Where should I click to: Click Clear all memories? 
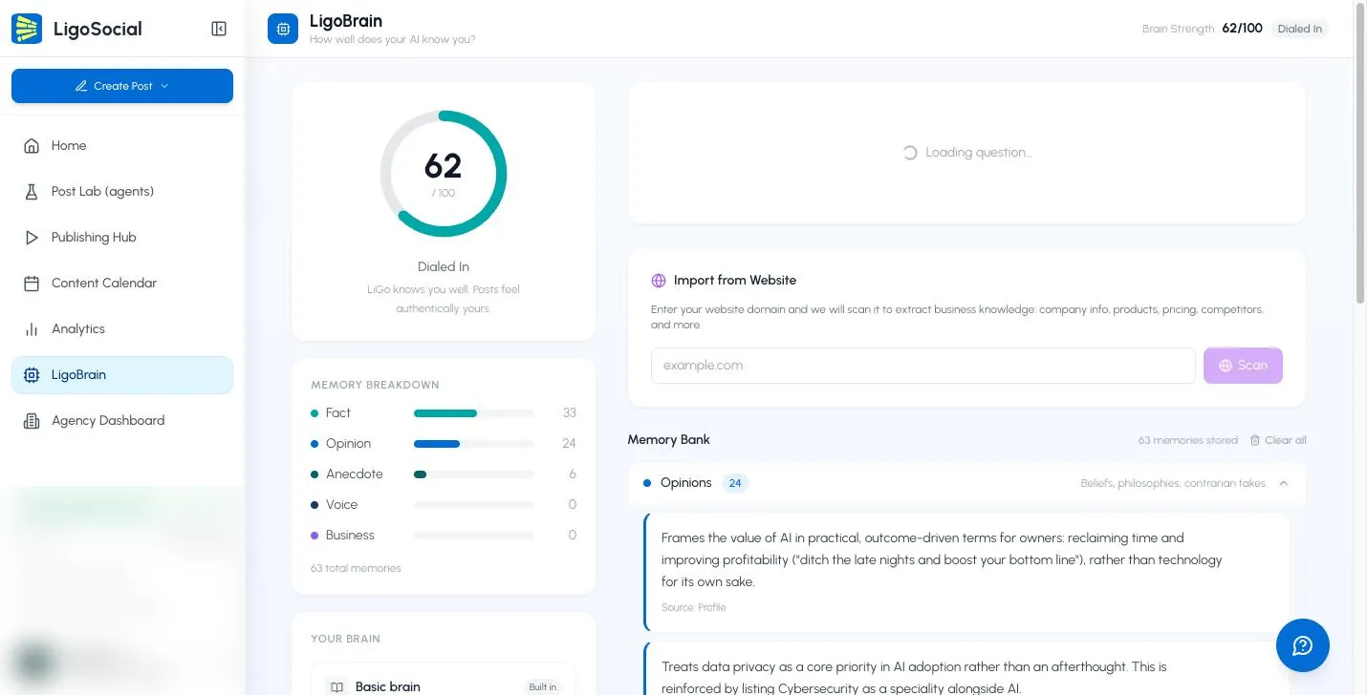click(x=1278, y=440)
